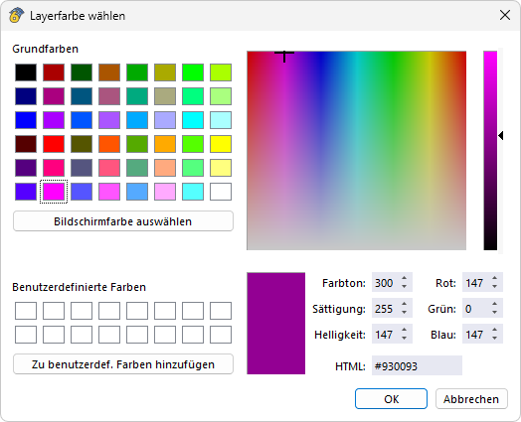Screen dimensions: 521x422
Task: Increase Farbton value with up arrow
Action: point(404,278)
